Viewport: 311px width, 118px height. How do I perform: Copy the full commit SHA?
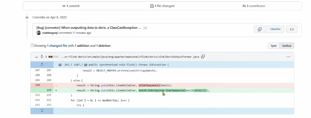(x=260, y=29)
